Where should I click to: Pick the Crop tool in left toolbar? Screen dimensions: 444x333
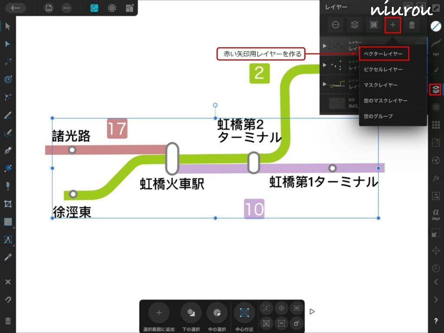[x=8, y=204]
